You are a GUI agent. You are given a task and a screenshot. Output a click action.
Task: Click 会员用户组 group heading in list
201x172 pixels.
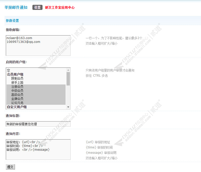coord(15,74)
